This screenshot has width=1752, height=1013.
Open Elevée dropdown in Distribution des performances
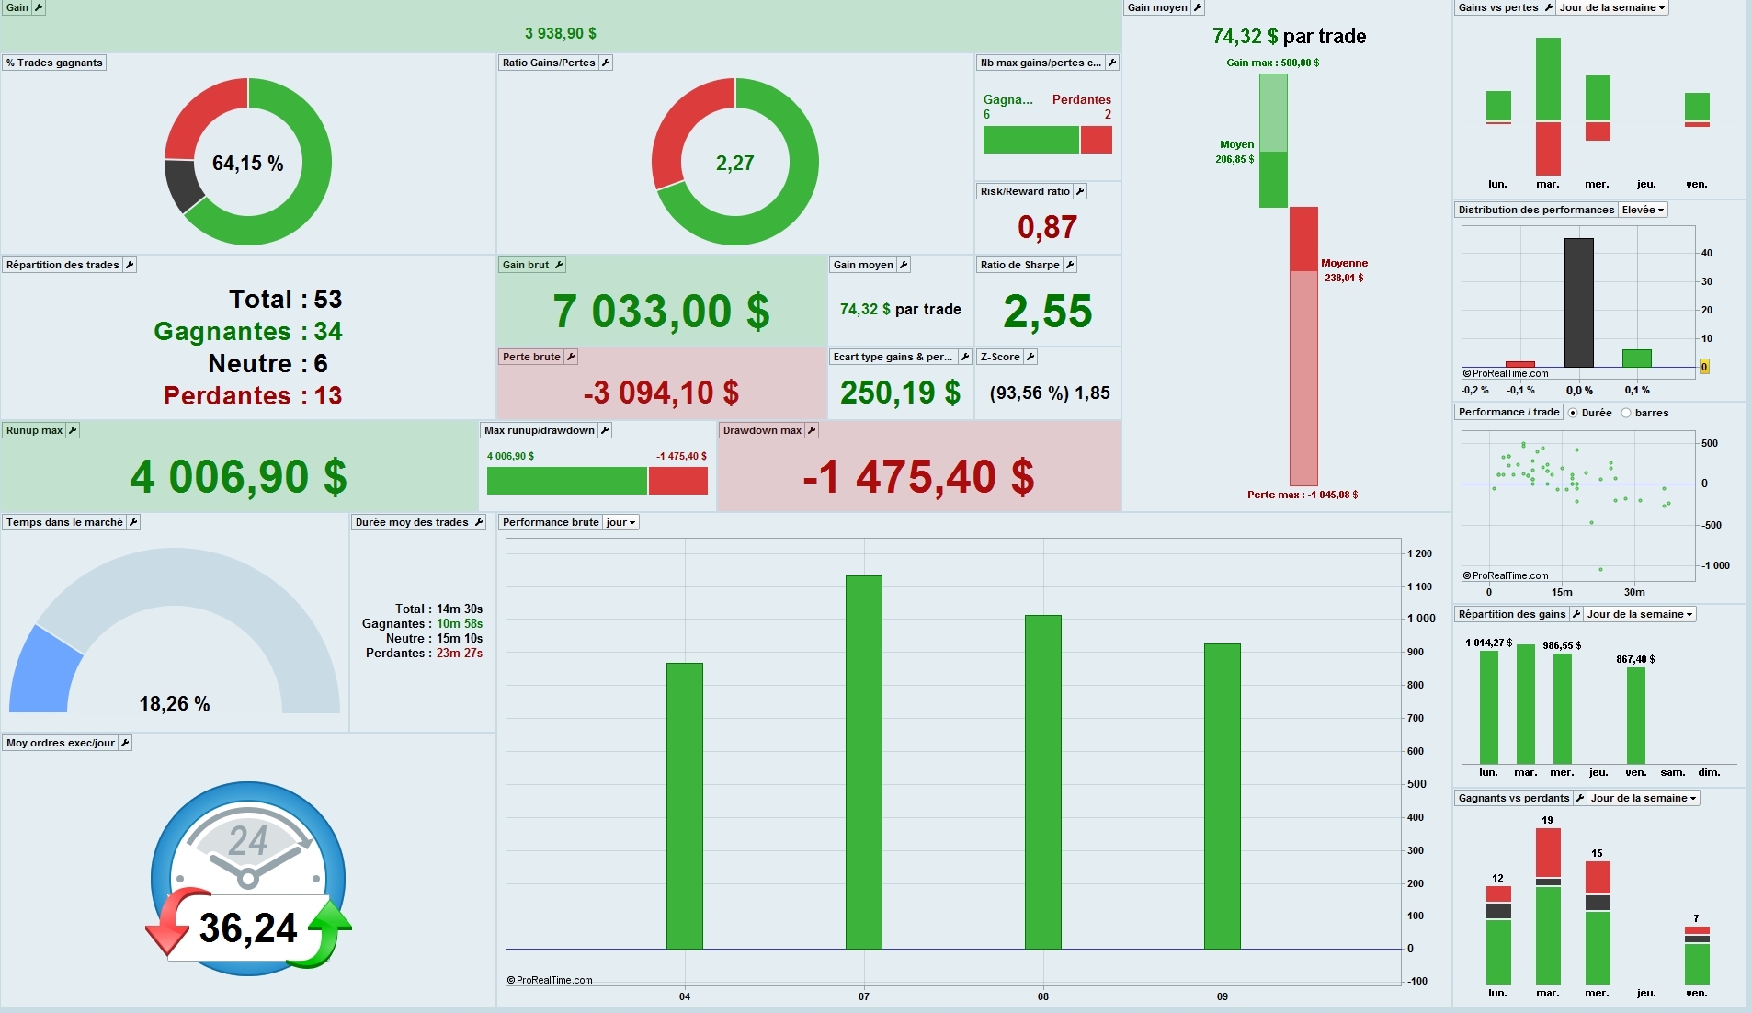(1643, 210)
